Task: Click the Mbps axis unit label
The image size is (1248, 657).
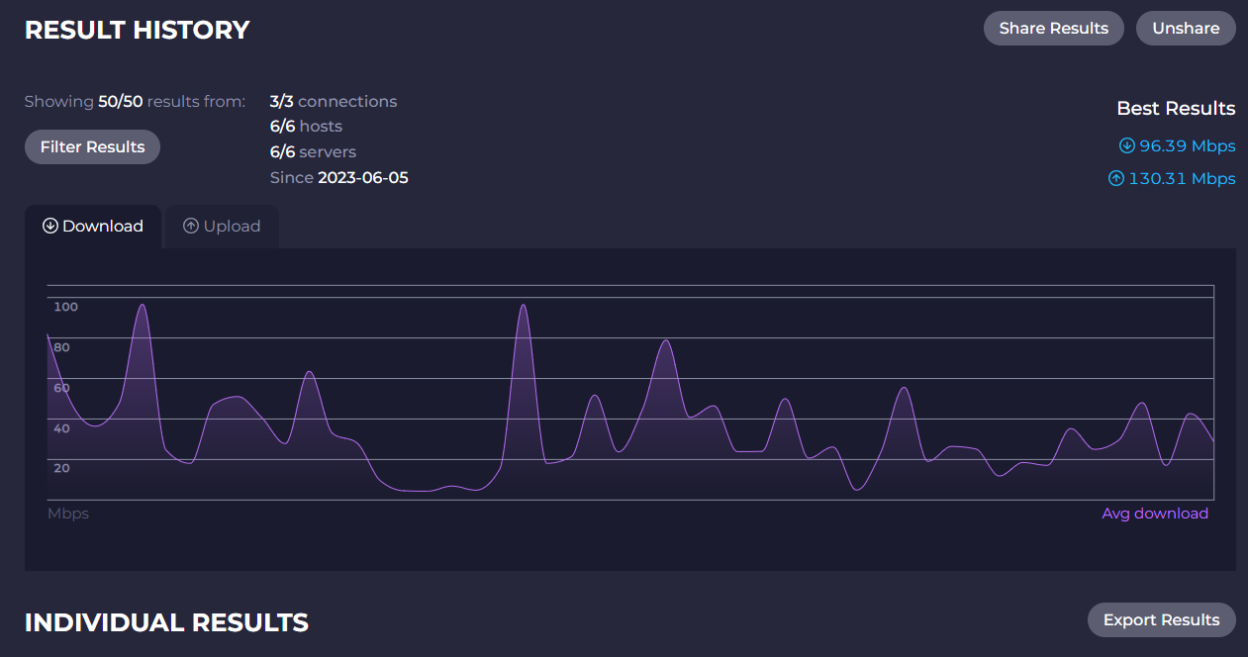Action: click(x=68, y=514)
